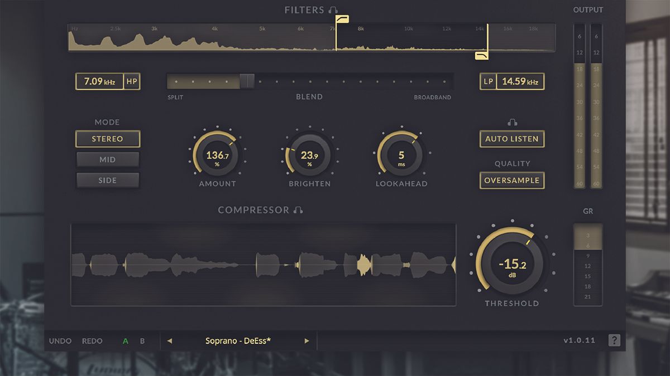Click the high-pass filter flag on the spectrum
Image resolution: width=670 pixels, height=376 pixels.
coord(342,18)
